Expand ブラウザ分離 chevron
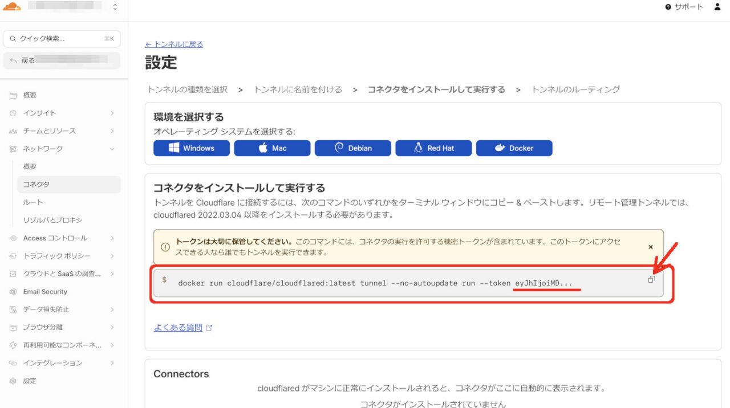 coord(112,327)
